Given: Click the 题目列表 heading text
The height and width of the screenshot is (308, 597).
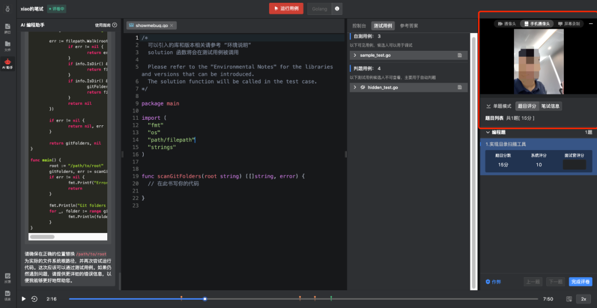Looking at the screenshot, I should click(495, 118).
